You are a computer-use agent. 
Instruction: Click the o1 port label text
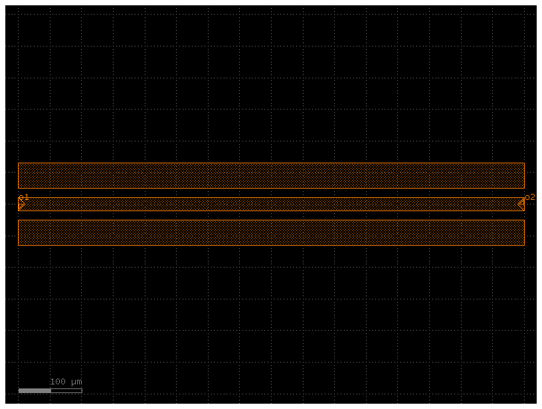pyautogui.click(x=25, y=197)
